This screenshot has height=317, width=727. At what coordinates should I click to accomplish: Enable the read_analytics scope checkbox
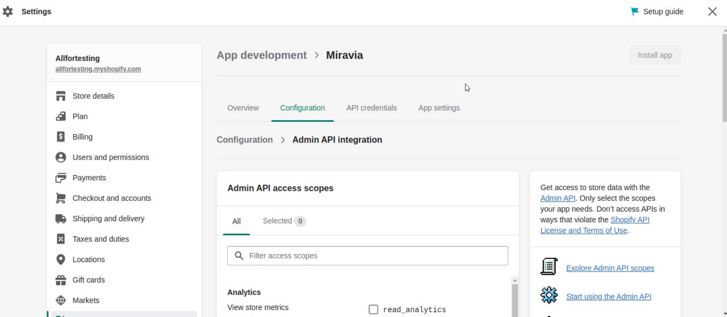374,310
